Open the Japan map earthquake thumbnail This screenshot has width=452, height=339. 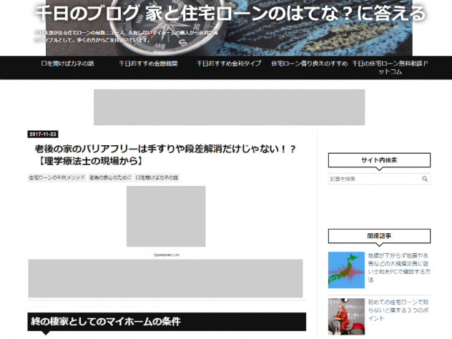click(x=346, y=270)
